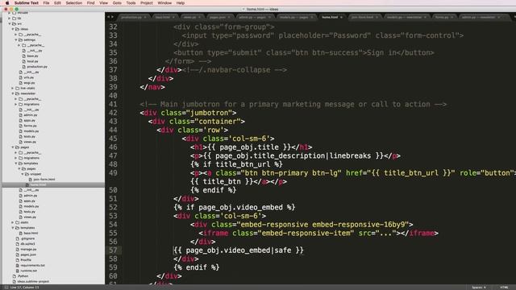This screenshot has height=290, width=516.
Task: Click the db.sqlite3 file icon
Action: click(18, 244)
